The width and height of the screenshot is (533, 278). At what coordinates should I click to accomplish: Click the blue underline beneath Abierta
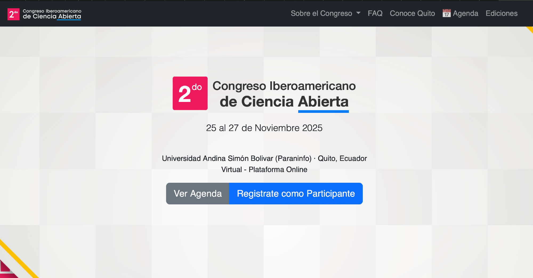(323, 112)
